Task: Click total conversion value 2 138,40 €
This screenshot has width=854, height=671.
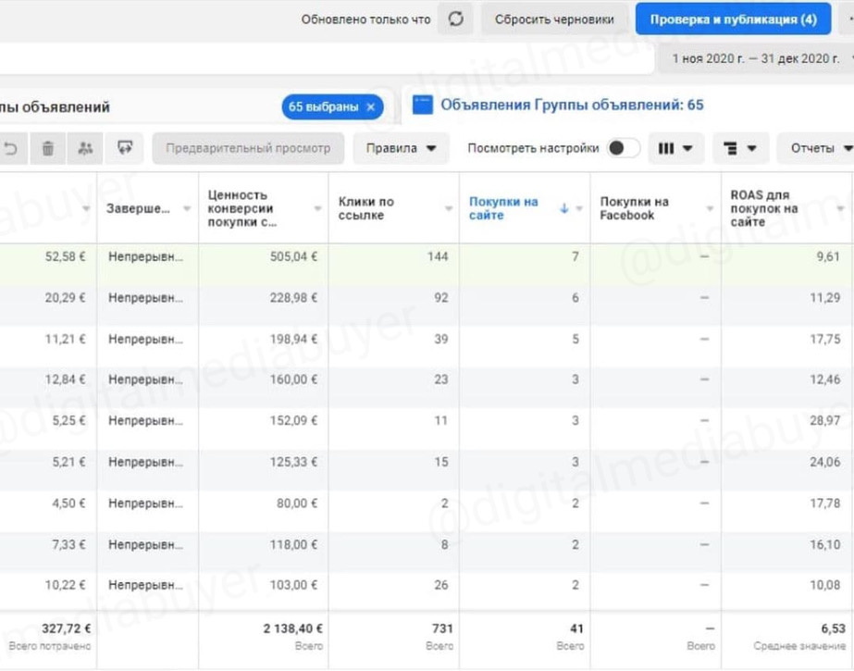Action: point(293,628)
